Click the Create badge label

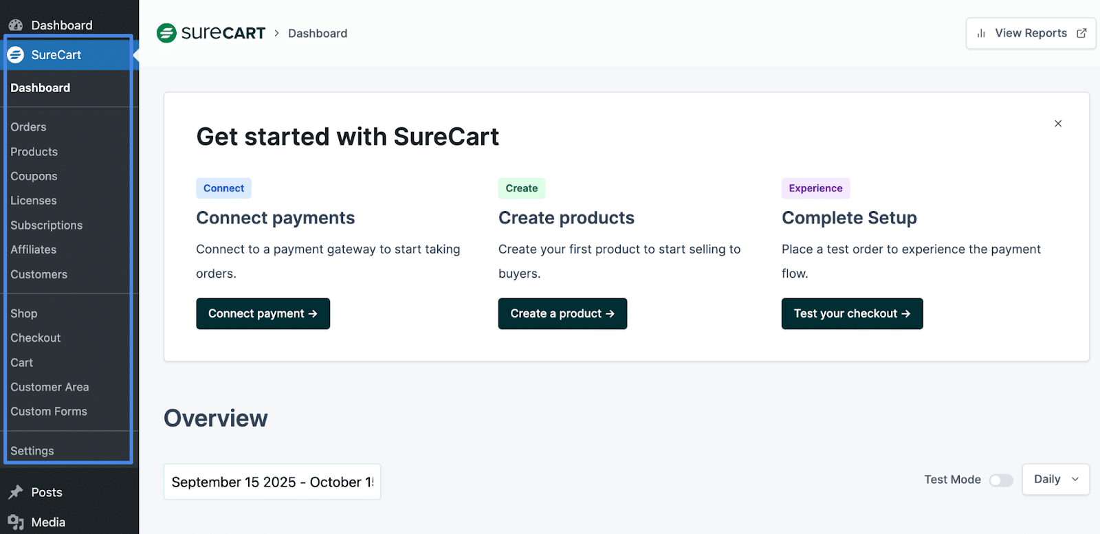pyautogui.click(x=522, y=188)
